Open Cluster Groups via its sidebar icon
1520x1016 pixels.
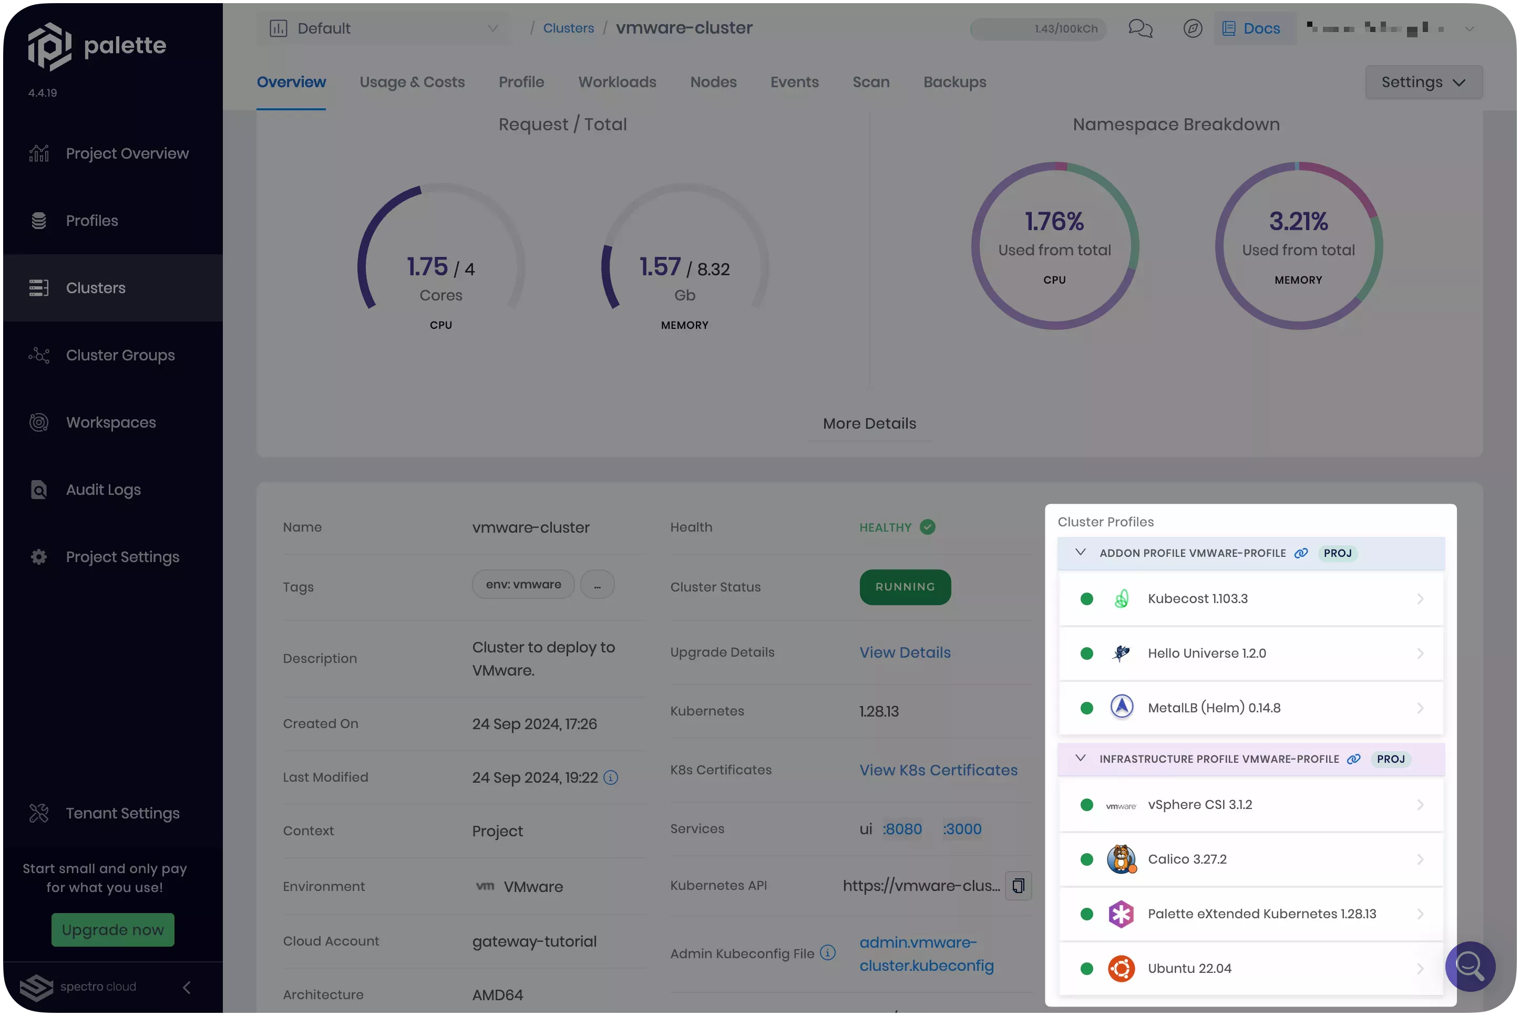coord(39,355)
